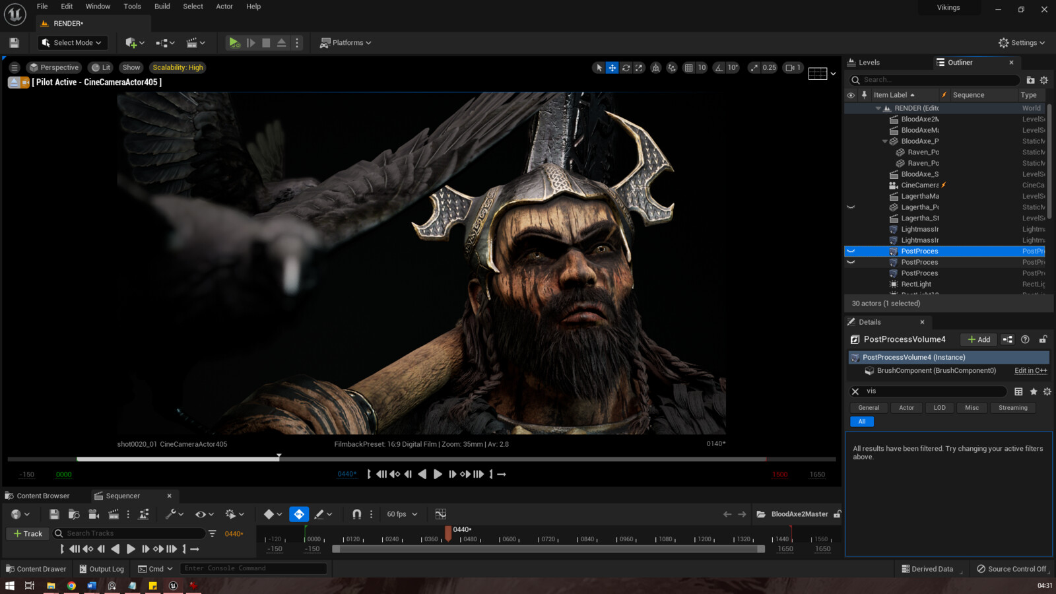1056x594 pixels.
Task: Click the + Track button in Sequencer
Action: [x=28, y=533]
